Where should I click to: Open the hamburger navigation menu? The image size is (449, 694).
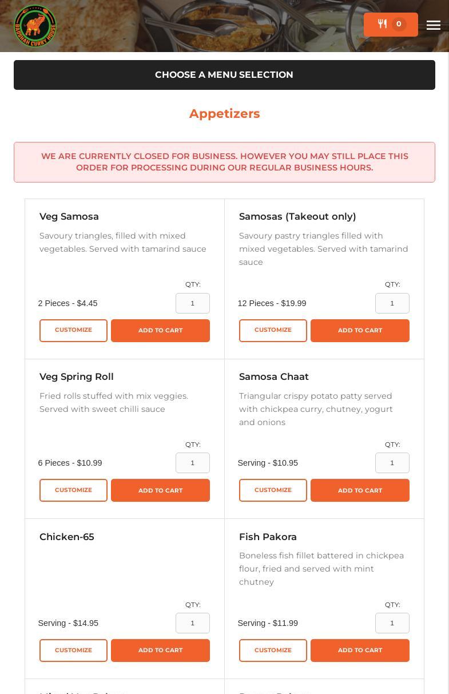coord(434,25)
